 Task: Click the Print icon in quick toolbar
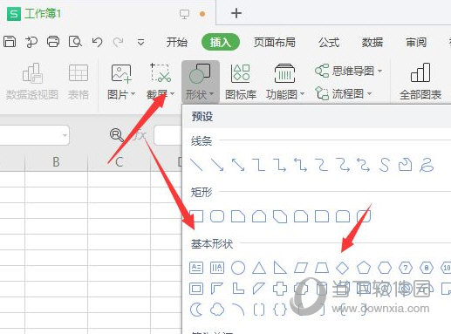pyautogui.click(x=53, y=42)
